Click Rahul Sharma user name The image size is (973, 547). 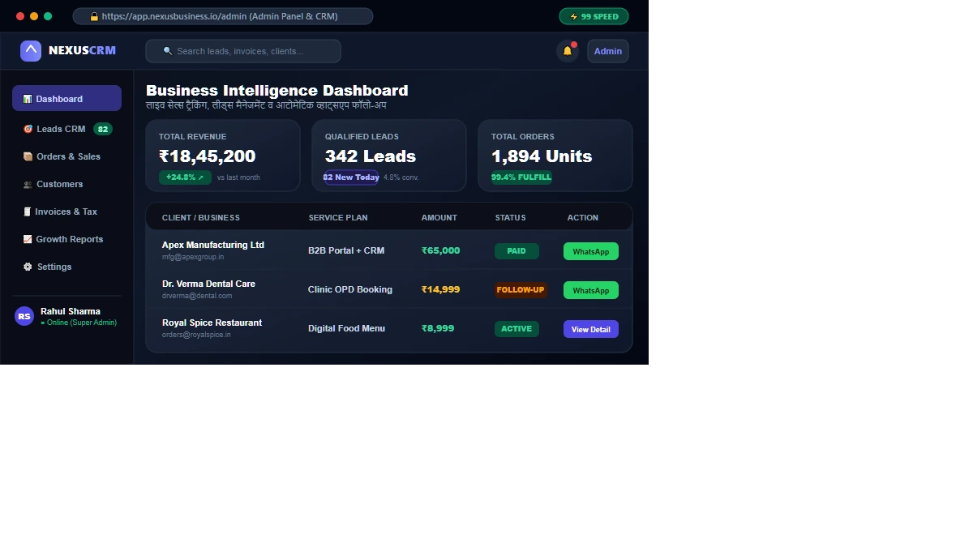[x=71, y=311]
